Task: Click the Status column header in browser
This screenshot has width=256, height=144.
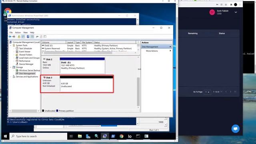Action: click(222, 33)
